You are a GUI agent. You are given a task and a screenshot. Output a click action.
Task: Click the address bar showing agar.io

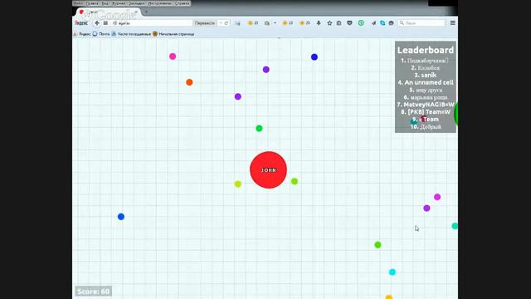[153, 23]
